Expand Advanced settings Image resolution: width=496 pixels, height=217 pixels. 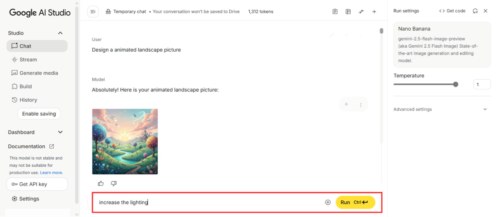(485, 109)
